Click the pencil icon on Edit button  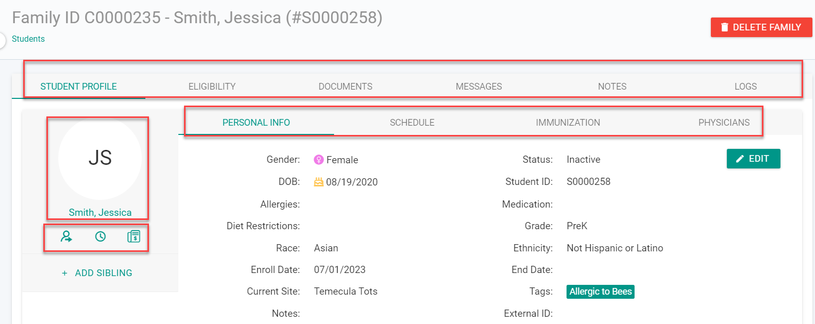tap(740, 159)
